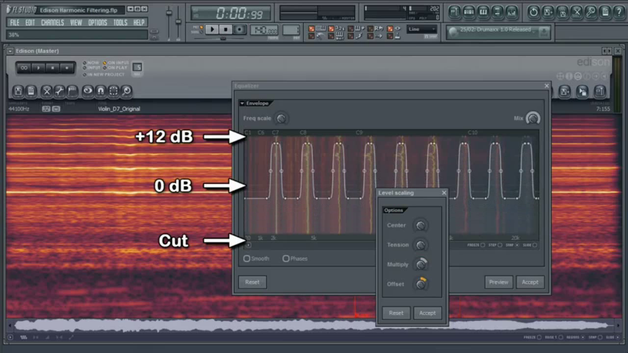Click Accept in the Equalizer window
The image size is (628, 353).
530,282
